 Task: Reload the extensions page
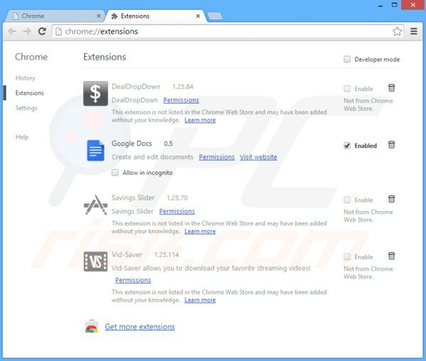[42, 31]
